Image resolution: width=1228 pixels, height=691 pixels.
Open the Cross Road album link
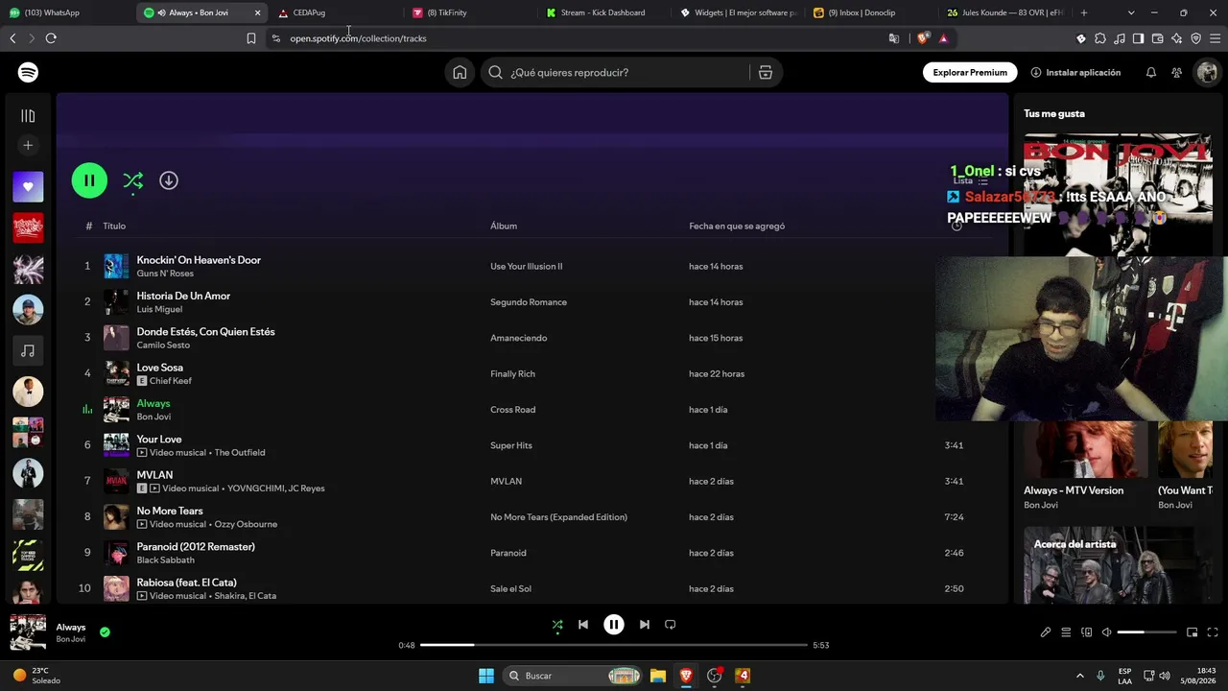tap(513, 410)
